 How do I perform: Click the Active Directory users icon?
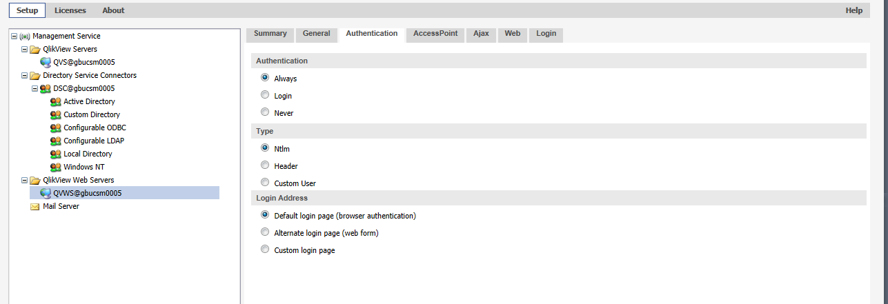(x=56, y=101)
